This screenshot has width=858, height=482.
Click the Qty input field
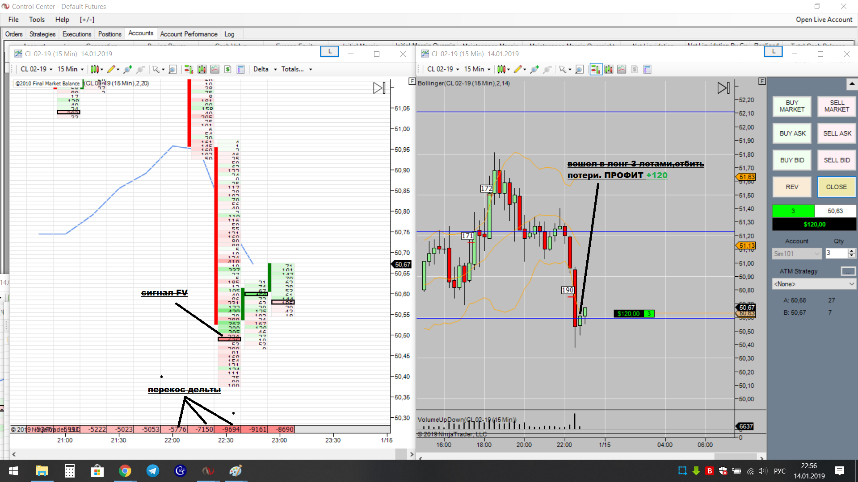[836, 253]
